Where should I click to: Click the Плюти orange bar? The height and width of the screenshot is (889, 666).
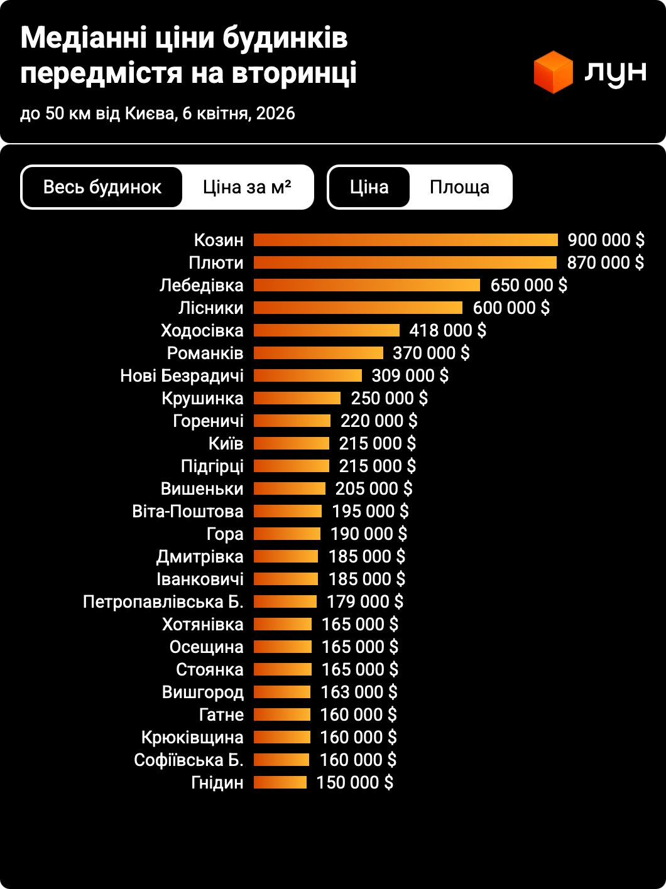point(405,262)
